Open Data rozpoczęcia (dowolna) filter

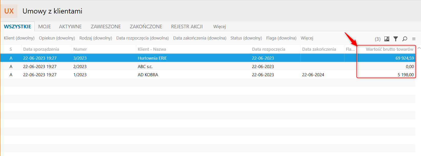click(x=142, y=38)
